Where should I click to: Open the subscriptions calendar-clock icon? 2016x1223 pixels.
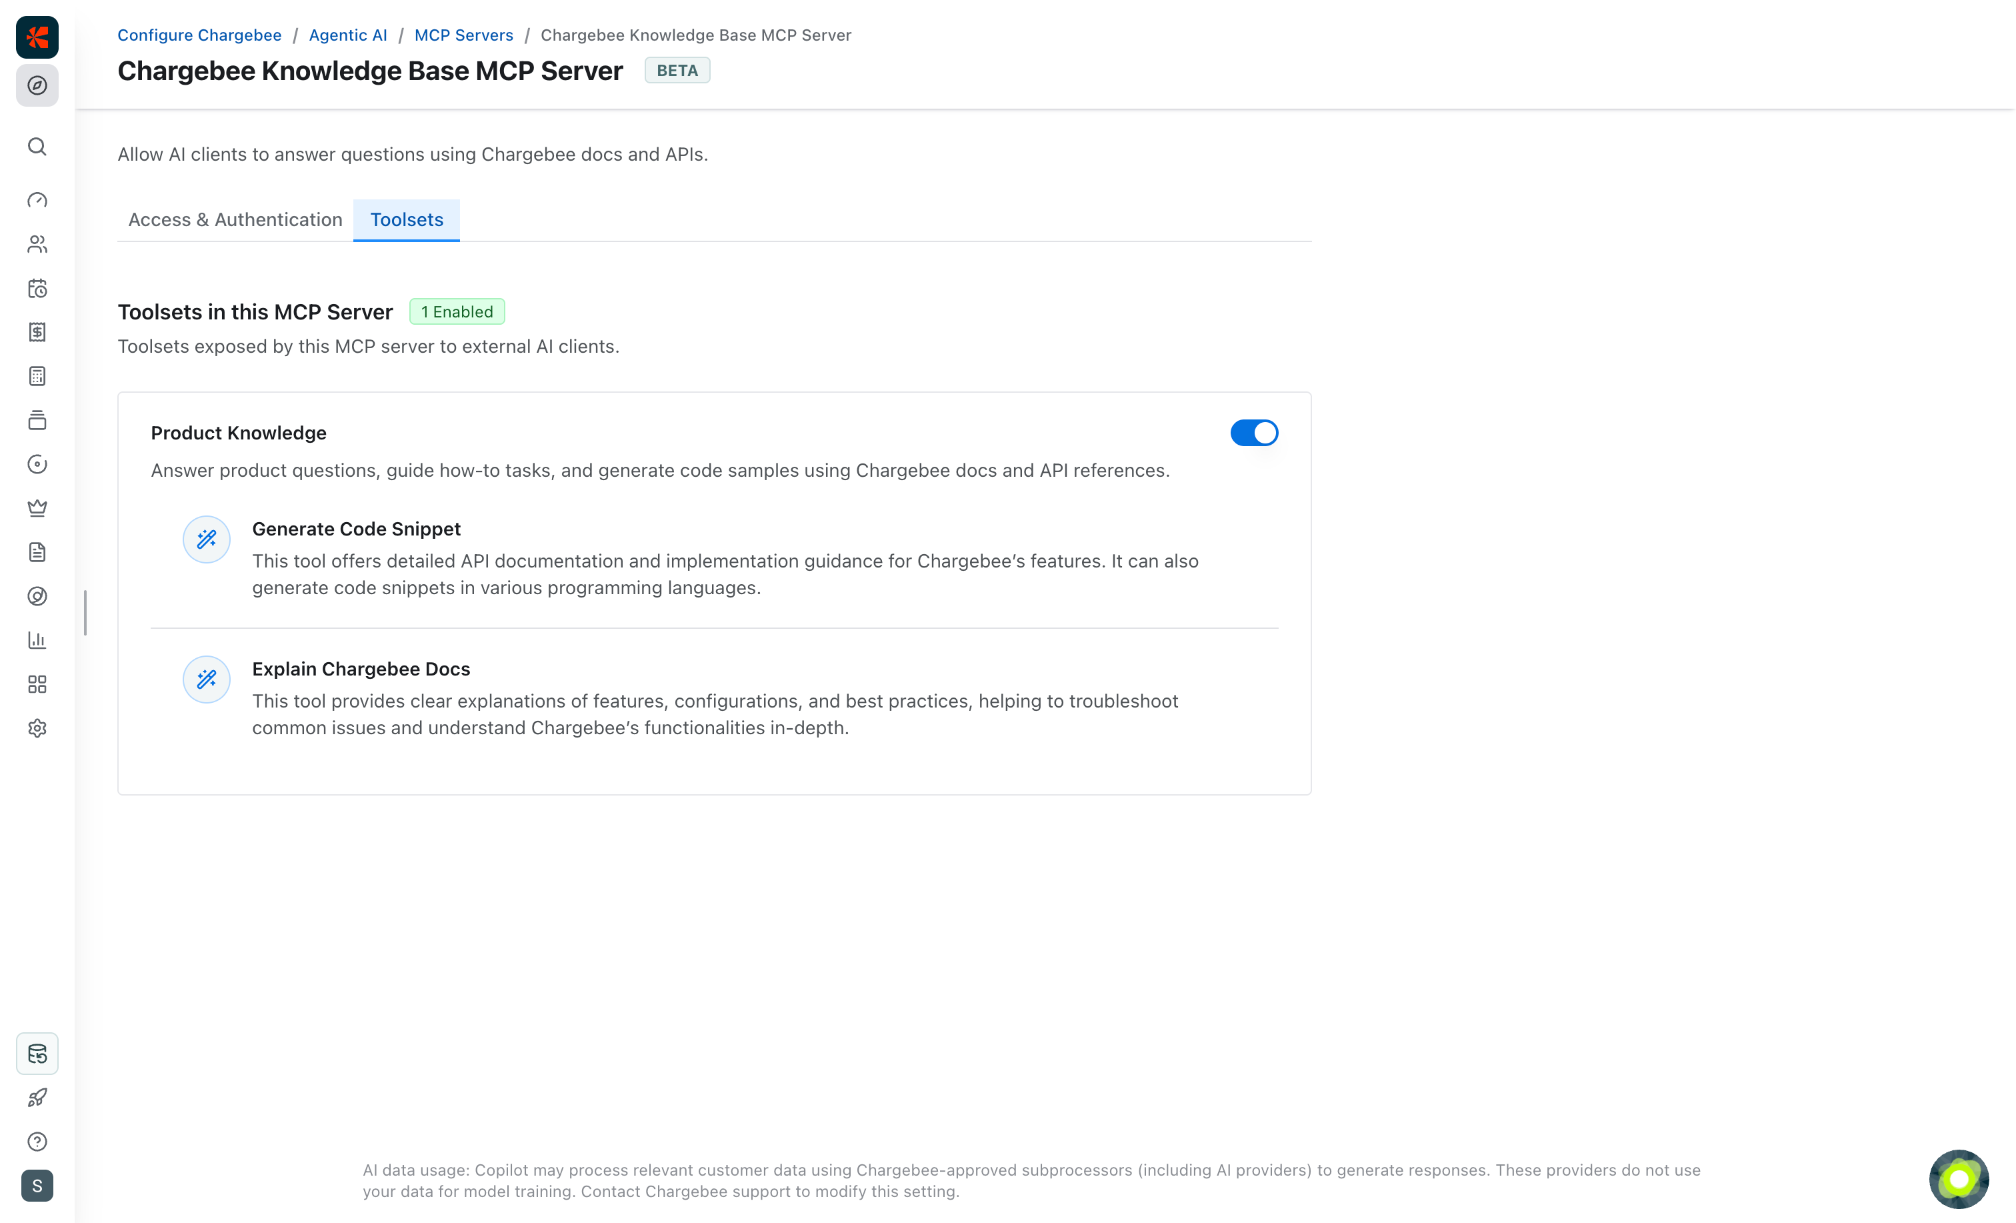[37, 288]
